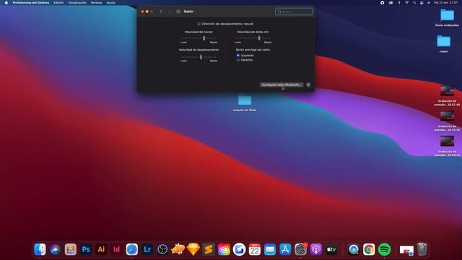Open the Trash in the dock

tap(422, 249)
